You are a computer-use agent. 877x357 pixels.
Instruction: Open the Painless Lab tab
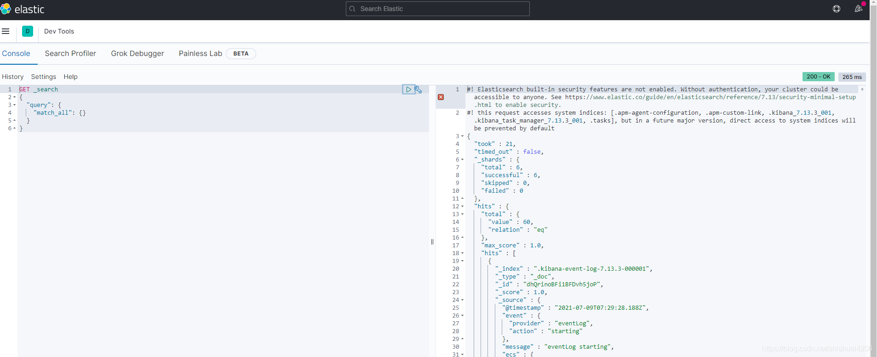pyautogui.click(x=201, y=53)
